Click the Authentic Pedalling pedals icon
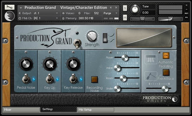 pos(151,59)
